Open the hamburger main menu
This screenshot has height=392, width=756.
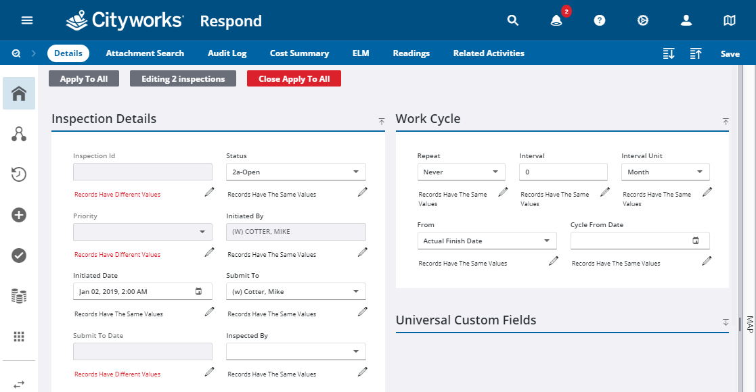(x=27, y=20)
